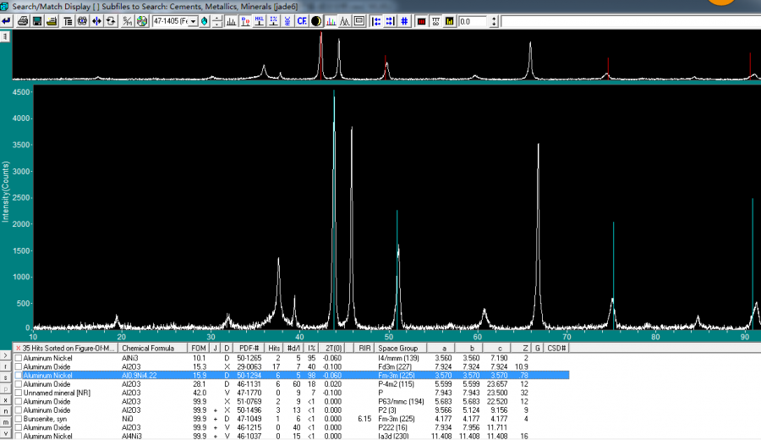This screenshot has height=440, width=761.
Task: Click the printer icon in toolbar
Action: tap(23, 20)
